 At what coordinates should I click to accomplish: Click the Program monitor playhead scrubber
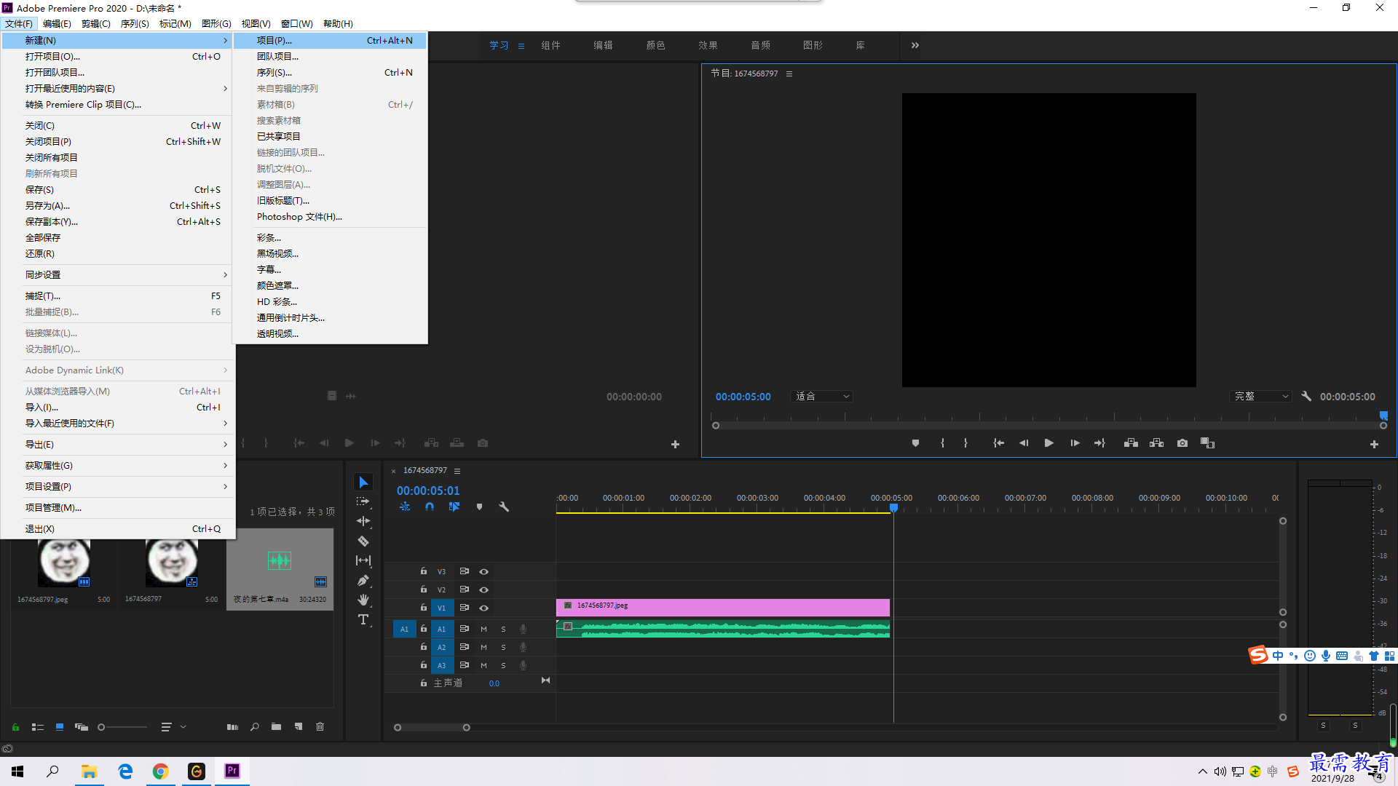pyautogui.click(x=1383, y=416)
